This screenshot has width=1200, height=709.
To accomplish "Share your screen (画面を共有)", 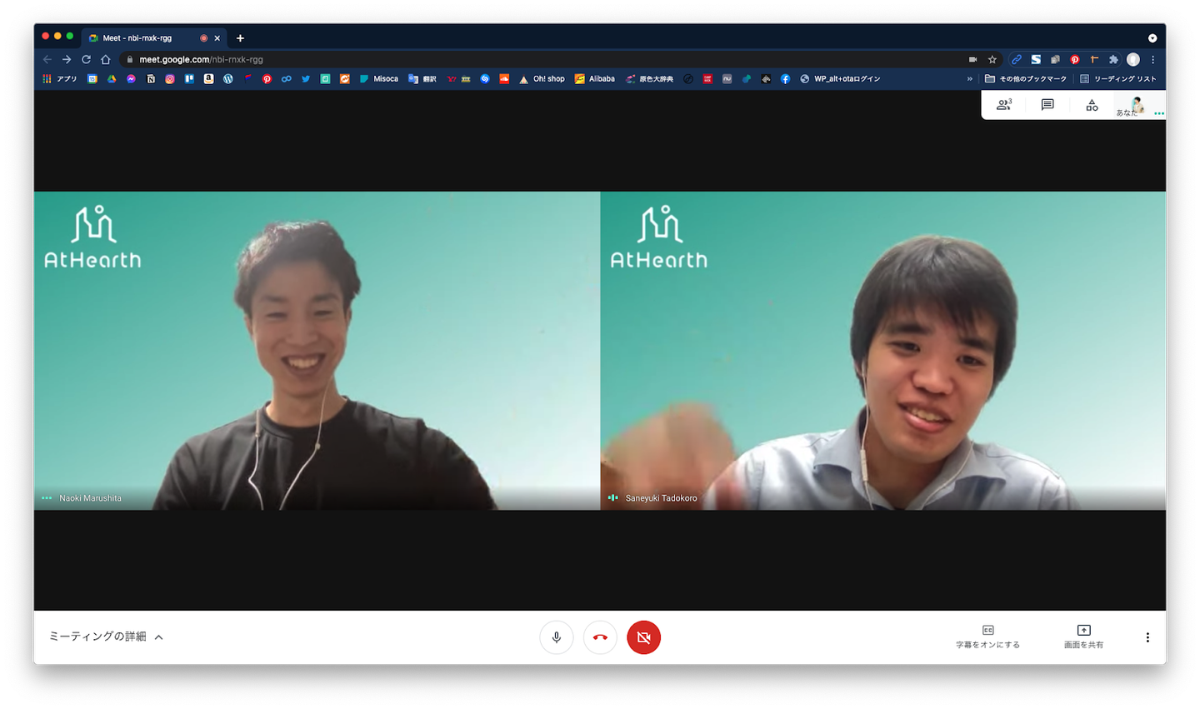I will tap(1083, 637).
